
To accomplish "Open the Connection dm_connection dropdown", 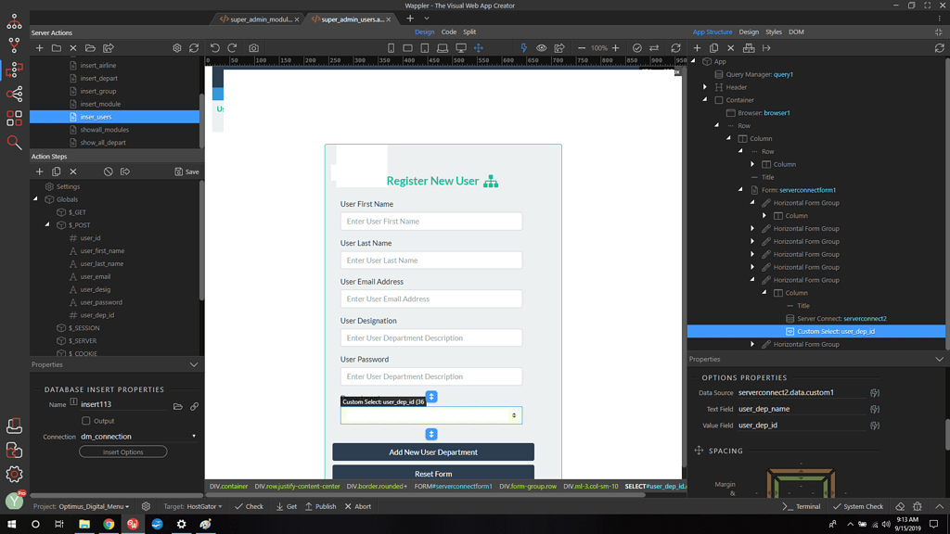I will [139, 437].
